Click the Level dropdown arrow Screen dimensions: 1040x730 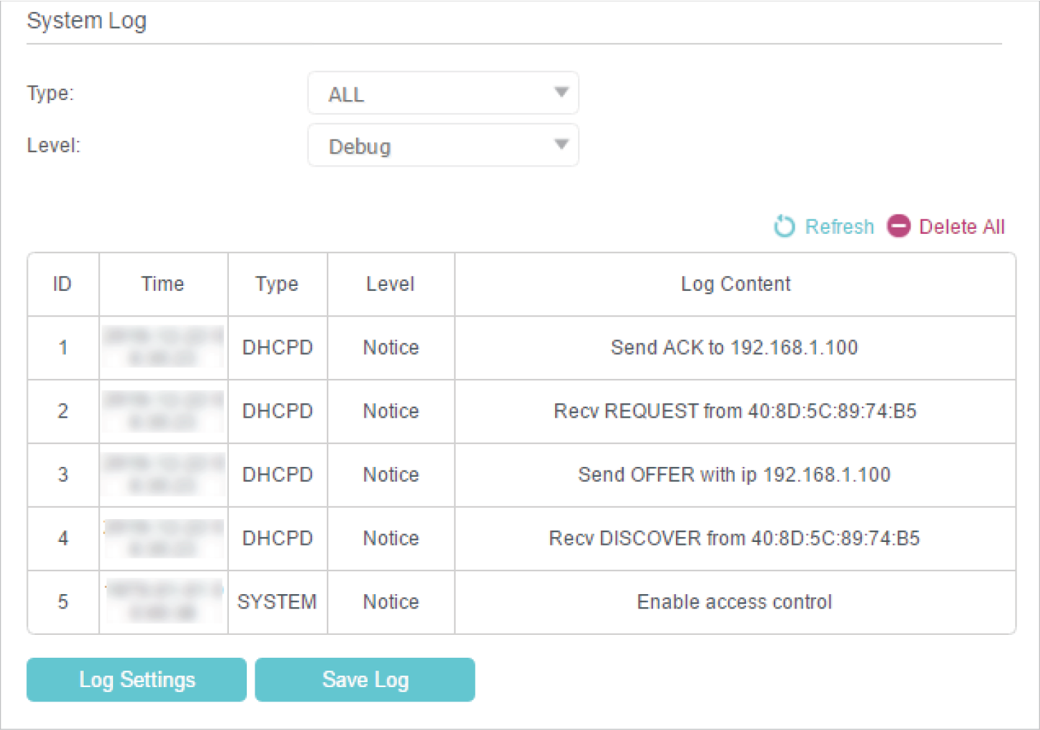(561, 145)
